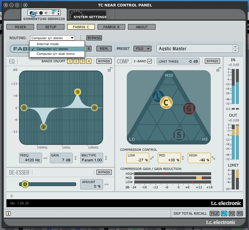Click the horizontal arrows next to AMOUNT
Image resolution: width=249 pixels, height=230 pixels.
(x=106, y=185)
